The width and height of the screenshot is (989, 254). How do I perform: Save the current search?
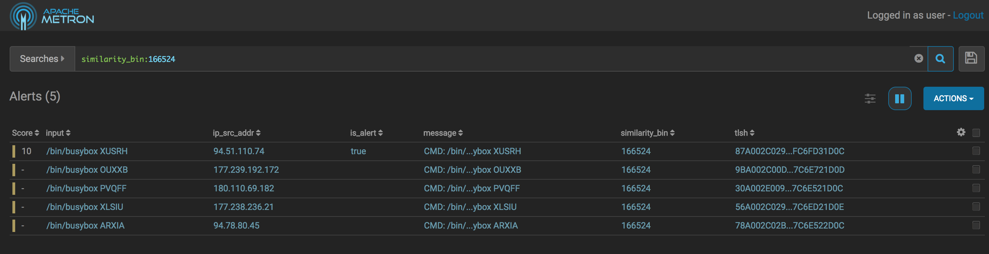click(971, 59)
